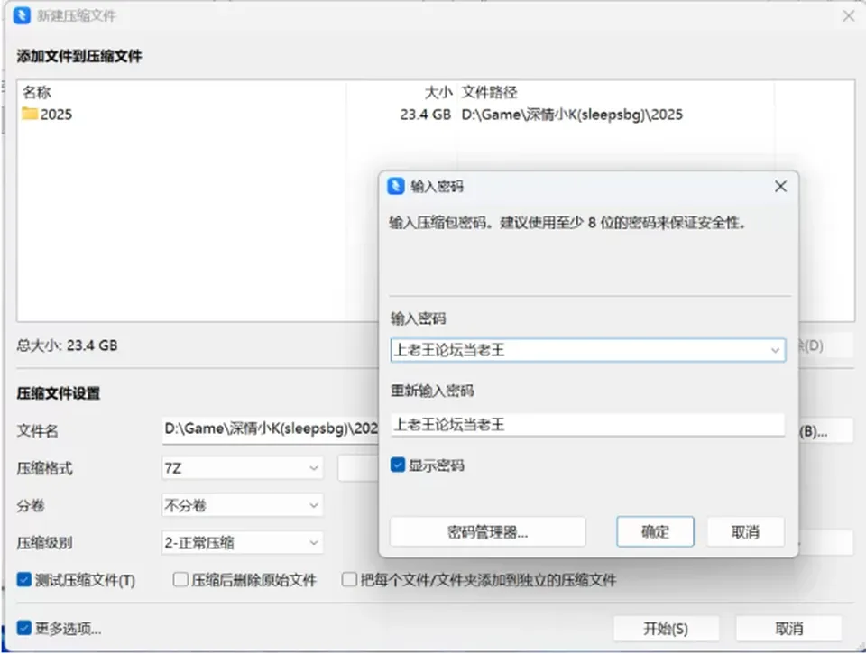Click the 总大小: 23.4 GB label
The height and width of the screenshot is (654, 866).
coord(67,345)
